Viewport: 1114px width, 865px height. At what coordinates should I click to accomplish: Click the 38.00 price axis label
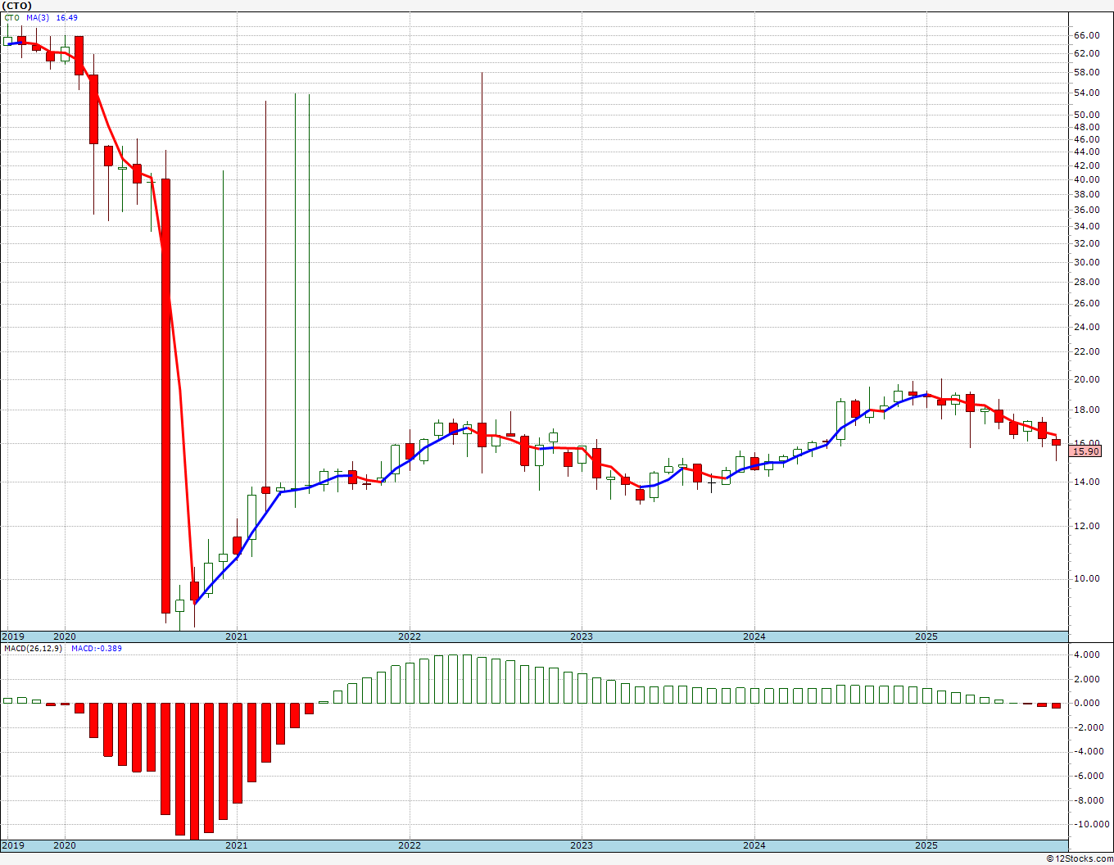(1086, 194)
